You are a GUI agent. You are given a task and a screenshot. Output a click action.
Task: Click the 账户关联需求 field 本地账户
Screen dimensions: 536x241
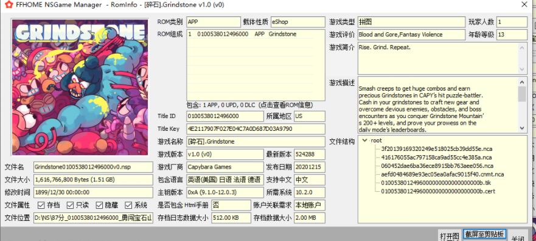309,206
